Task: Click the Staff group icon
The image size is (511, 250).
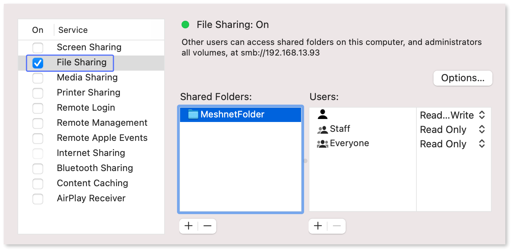Action: pyautogui.click(x=322, y=129)
